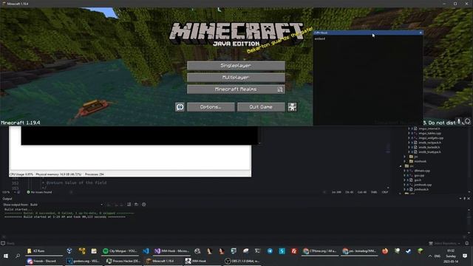
Task: Click the ENG language indicator
Action: pyautogui.click(x=438, y=256)
